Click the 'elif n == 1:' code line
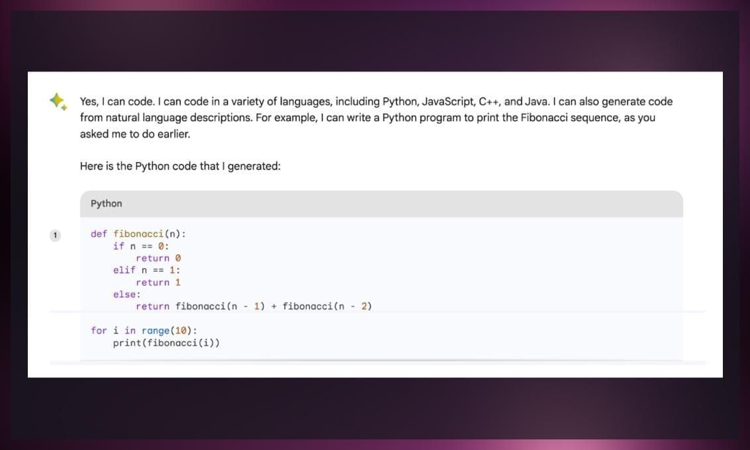The width and height of the screenshot is (750, 450). click(x=147, y=270)
